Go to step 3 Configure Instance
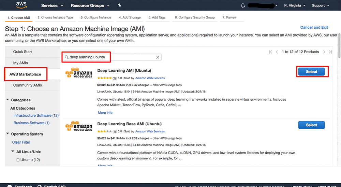Viewport: 341px width, 187px height. [96, 17]
